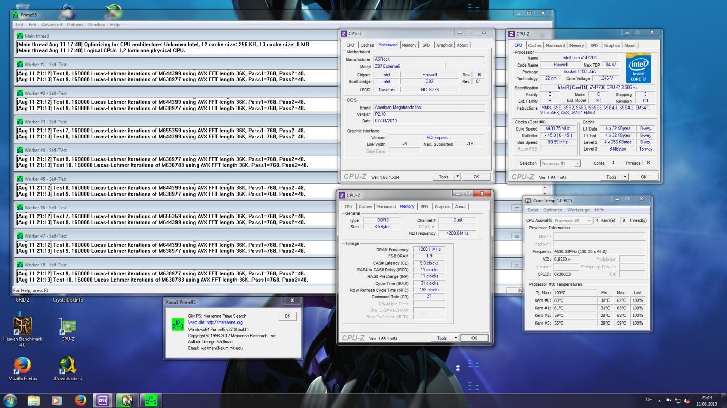Click the Worker #5 Self-Test window icon
The height and width of the screenshot is (408, 727).
pos(20,179)
